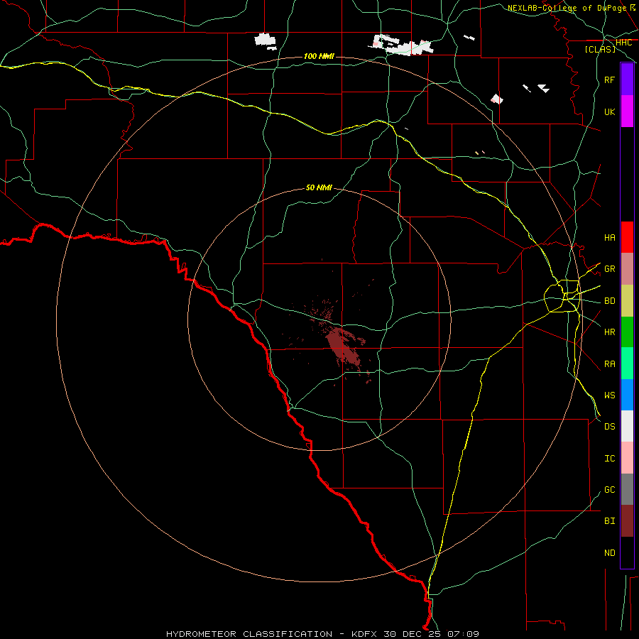This screenshot has height=639, width=639.
Task: Click the large dark red biological echo cluster
Action: pos(344,346)
